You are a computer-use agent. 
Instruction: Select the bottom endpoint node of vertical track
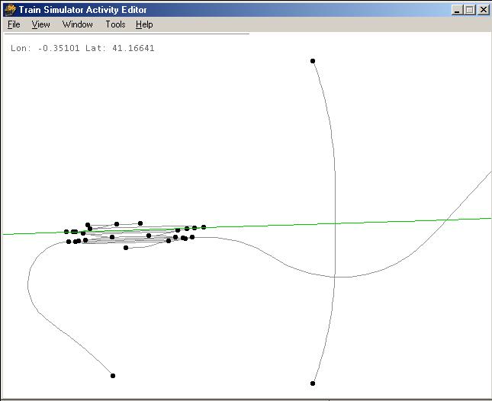(x=313, y=383)
